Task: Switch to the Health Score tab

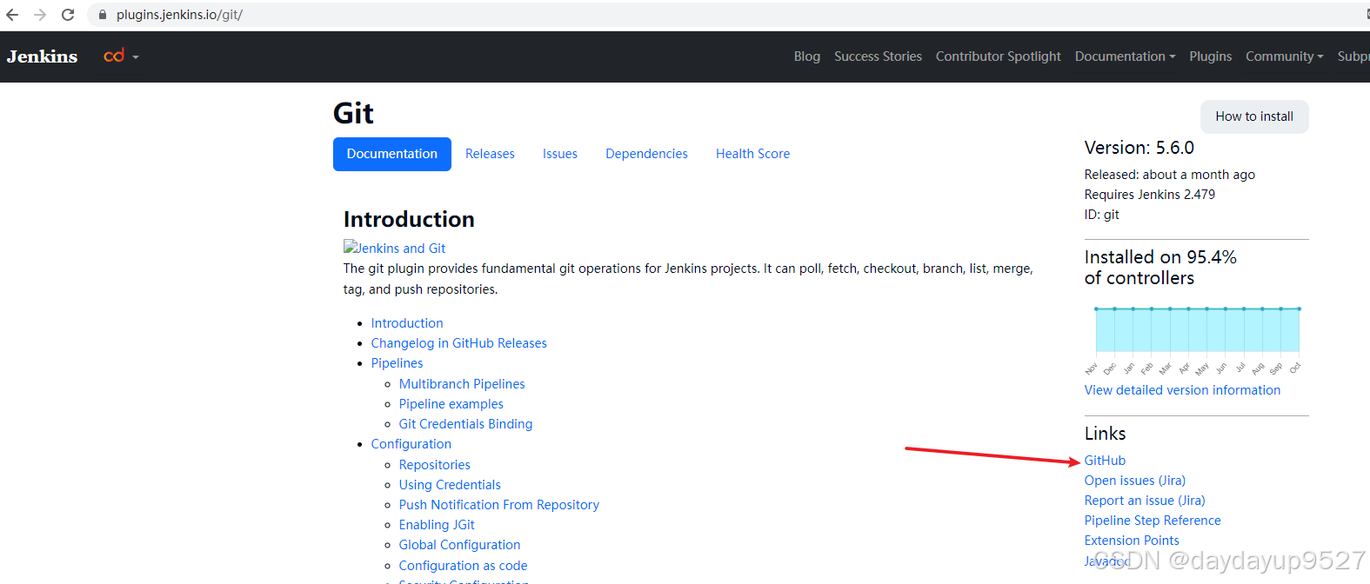Action: [753, 154]
